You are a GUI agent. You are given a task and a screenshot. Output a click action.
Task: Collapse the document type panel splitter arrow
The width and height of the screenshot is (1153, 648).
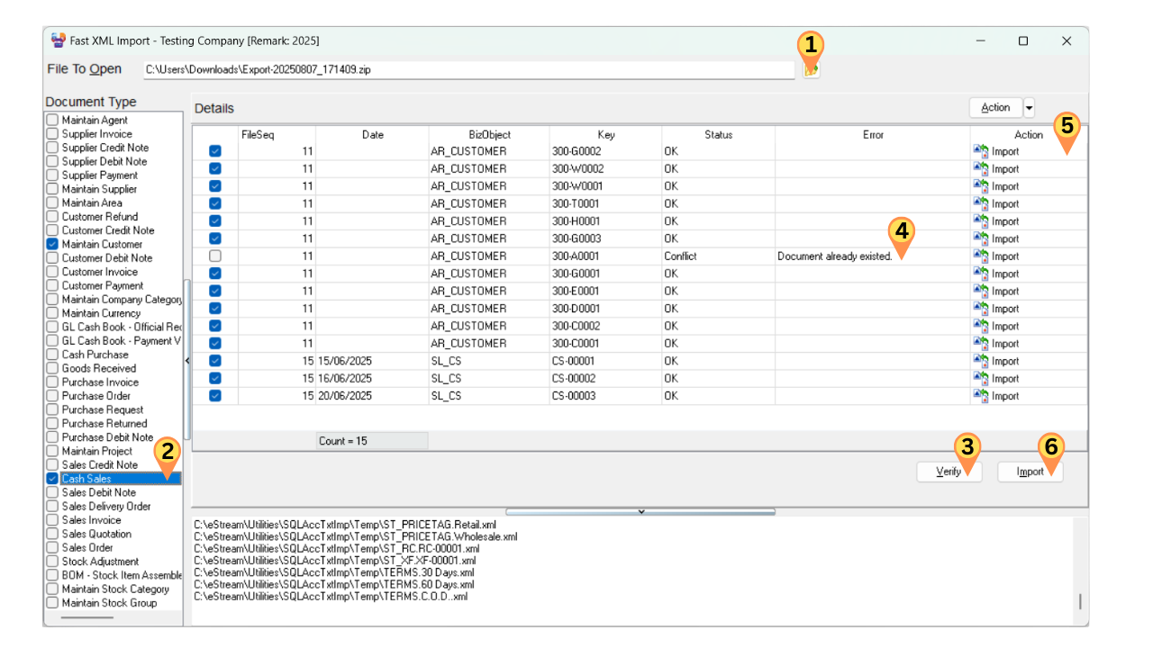pyautogui.click(x=187, y=360)
